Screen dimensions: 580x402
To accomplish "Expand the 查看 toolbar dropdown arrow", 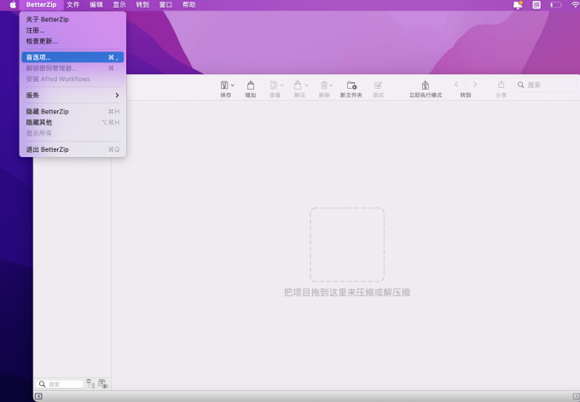I will [x=281, y=85].
